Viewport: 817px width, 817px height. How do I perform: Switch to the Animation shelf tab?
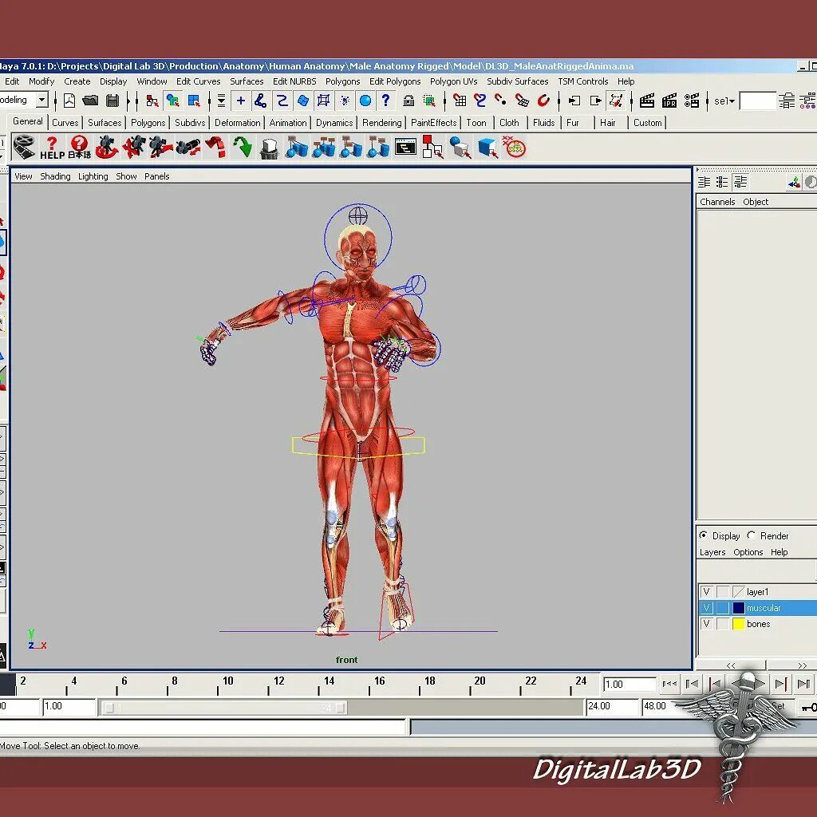[x=287, y=122]
